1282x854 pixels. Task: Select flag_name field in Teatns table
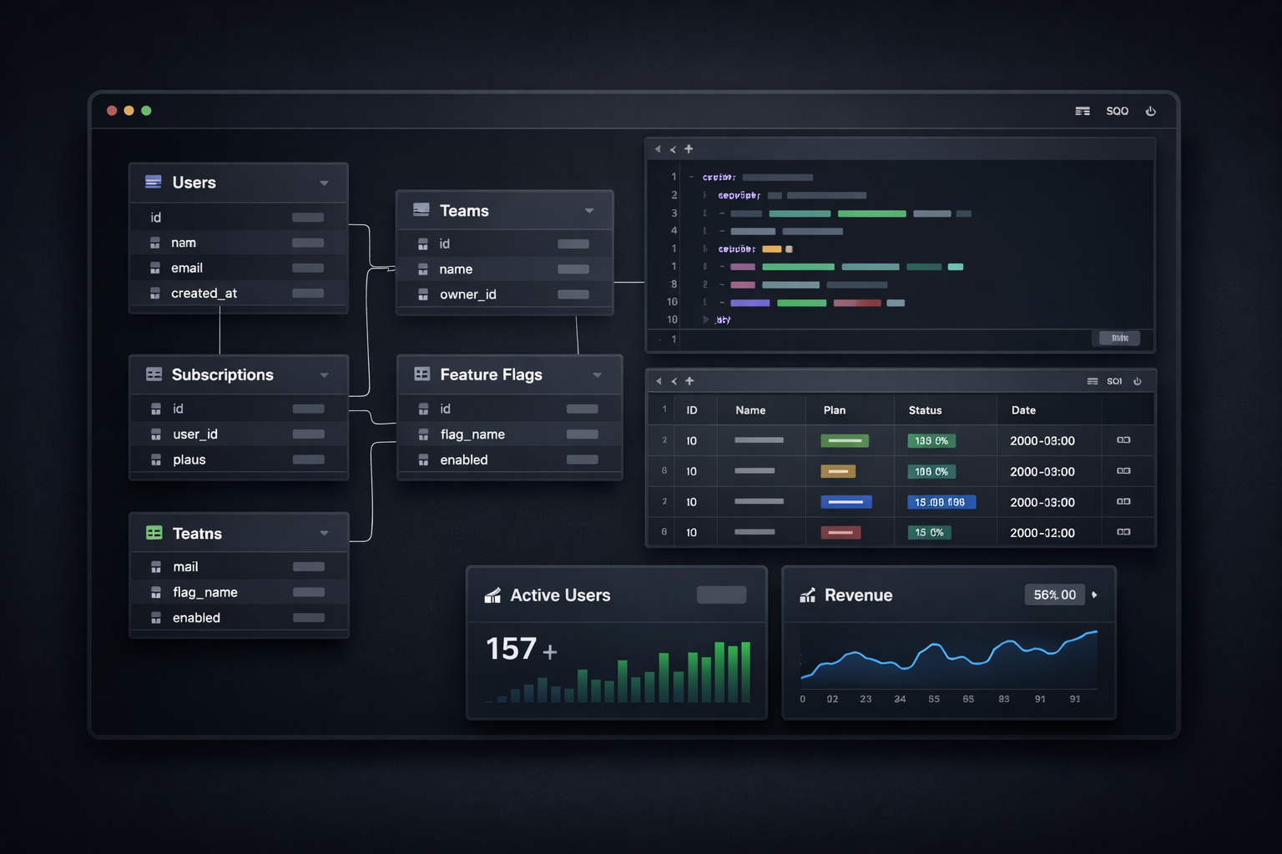(x=240, y=592)
